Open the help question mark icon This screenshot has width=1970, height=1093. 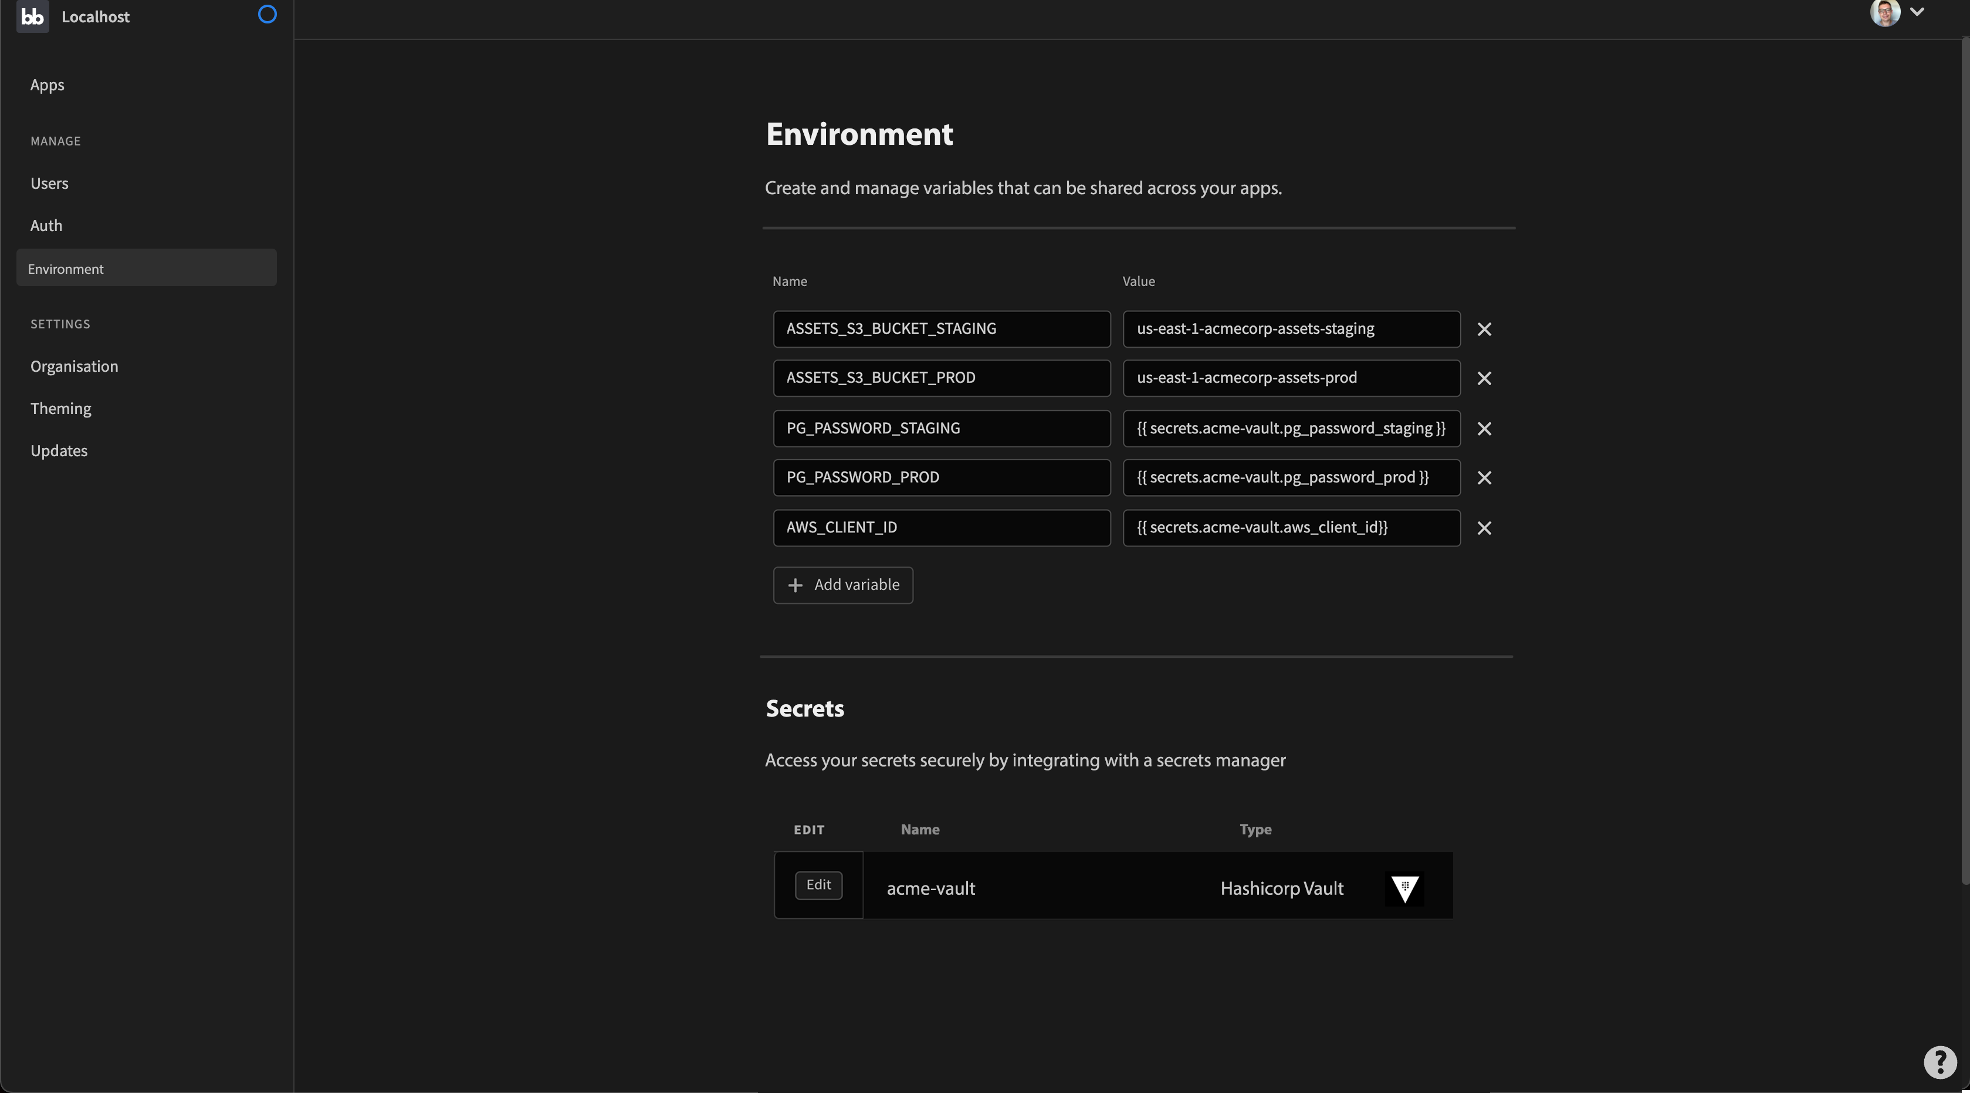1939,1062
